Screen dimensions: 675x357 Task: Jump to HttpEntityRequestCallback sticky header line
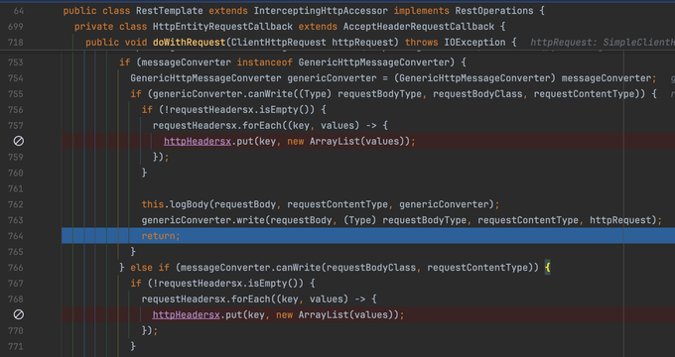point(289,27)
